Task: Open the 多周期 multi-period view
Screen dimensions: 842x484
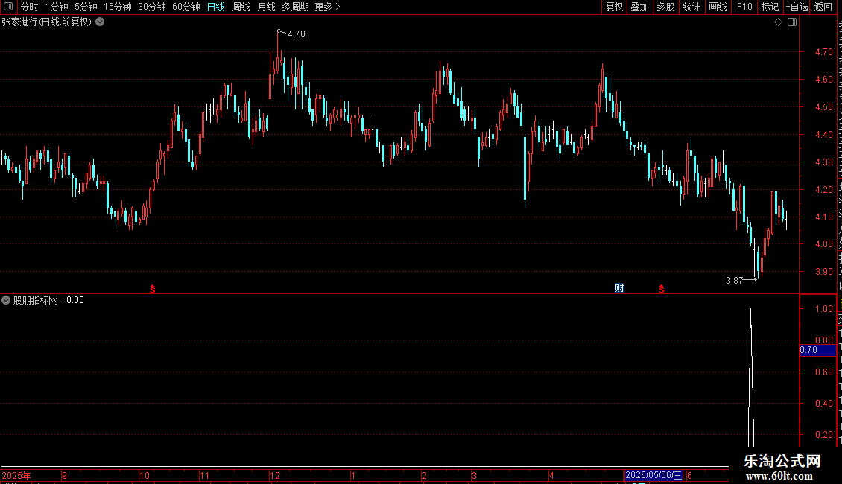Action: tap(295, 7)
